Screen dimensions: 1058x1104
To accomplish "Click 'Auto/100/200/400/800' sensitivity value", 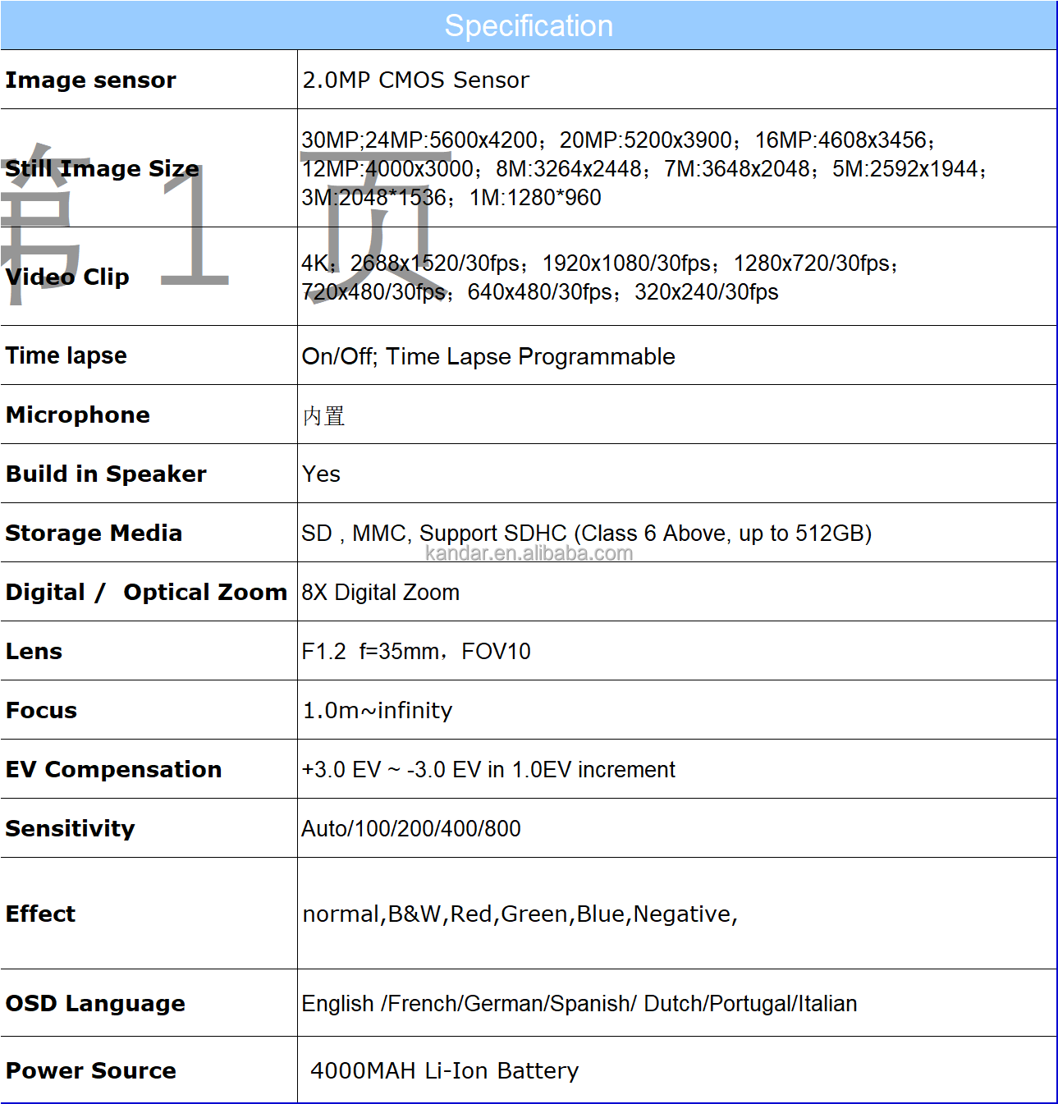I will click(x=411, y=828).
